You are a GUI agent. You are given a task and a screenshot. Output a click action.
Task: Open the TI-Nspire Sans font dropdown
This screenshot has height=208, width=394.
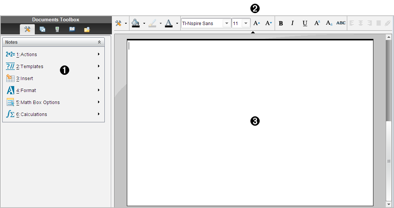point(226,23)
